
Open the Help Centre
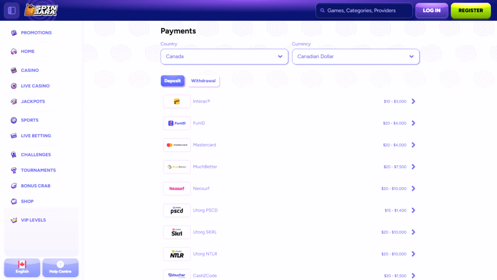60,268
